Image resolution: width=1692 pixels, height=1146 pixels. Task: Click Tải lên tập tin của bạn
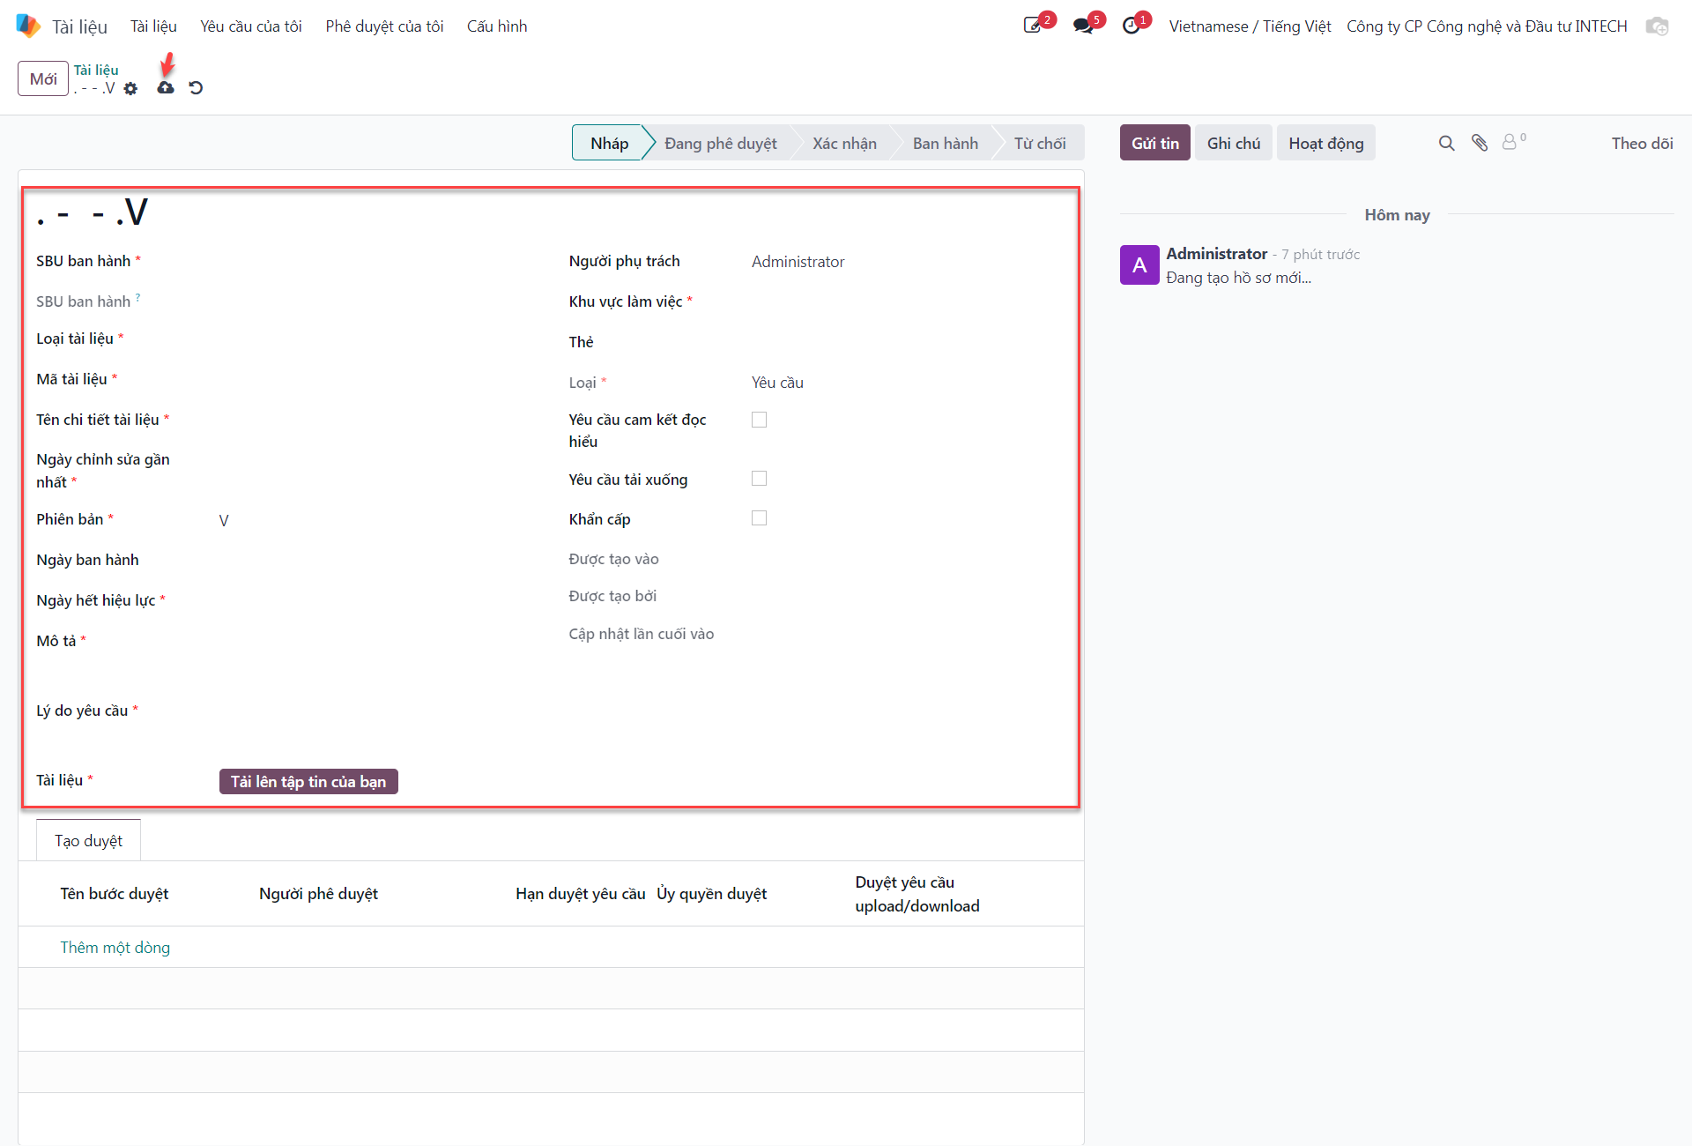point(308,782)
